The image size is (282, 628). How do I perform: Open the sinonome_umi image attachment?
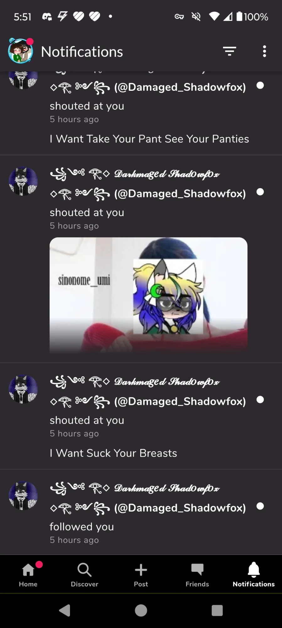pyautogui.click(x=148, y=295)
